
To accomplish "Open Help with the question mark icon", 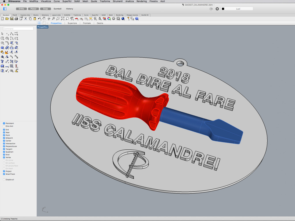I will coord(137,19).
